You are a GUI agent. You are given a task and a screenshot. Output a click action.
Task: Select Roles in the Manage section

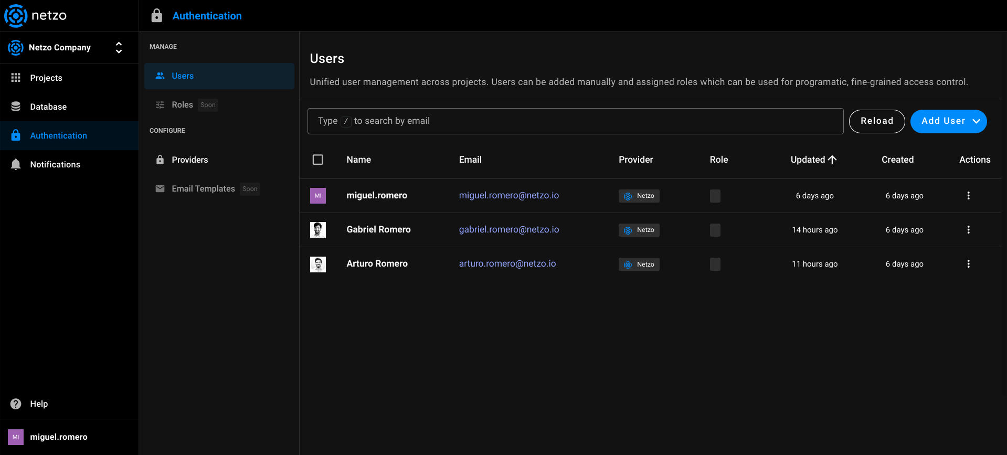[x=219, y=105]
